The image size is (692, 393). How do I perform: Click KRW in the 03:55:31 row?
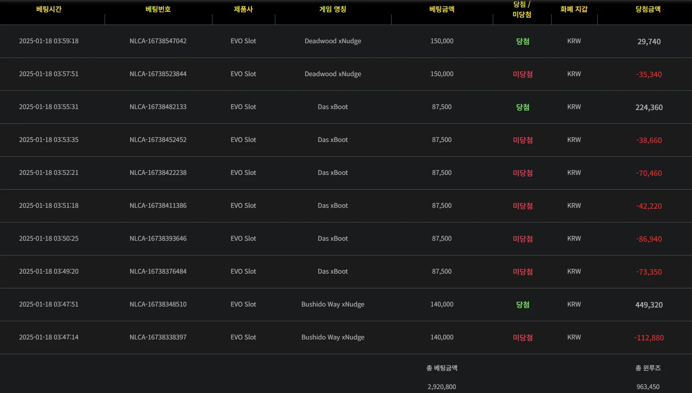coord(574,107)
